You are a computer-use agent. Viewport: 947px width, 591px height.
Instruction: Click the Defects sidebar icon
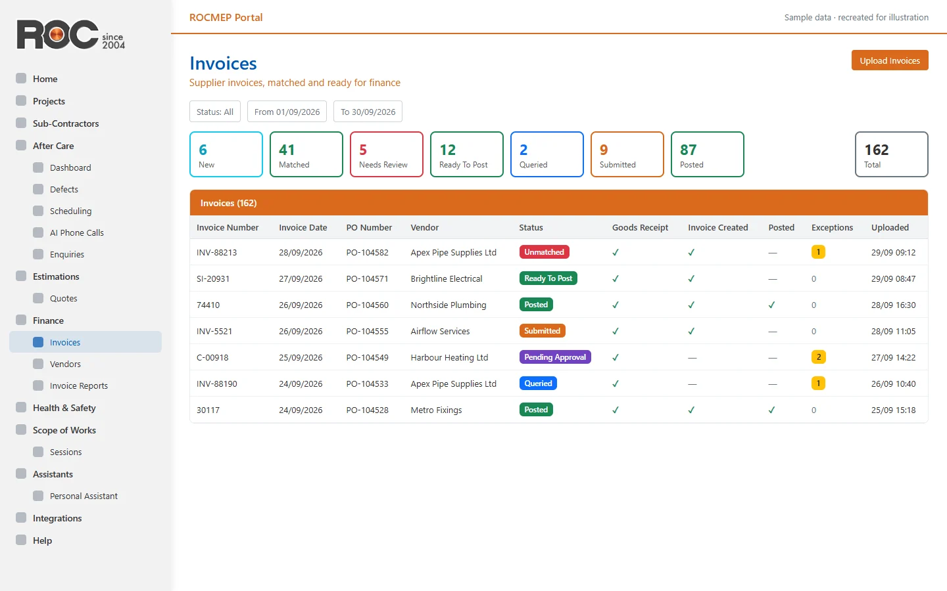[38, 189]
